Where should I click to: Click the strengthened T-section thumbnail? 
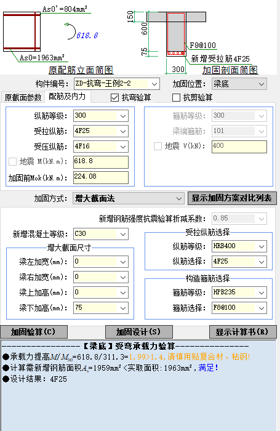[x=176, y=34]
